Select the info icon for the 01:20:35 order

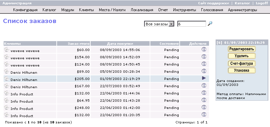204,114
